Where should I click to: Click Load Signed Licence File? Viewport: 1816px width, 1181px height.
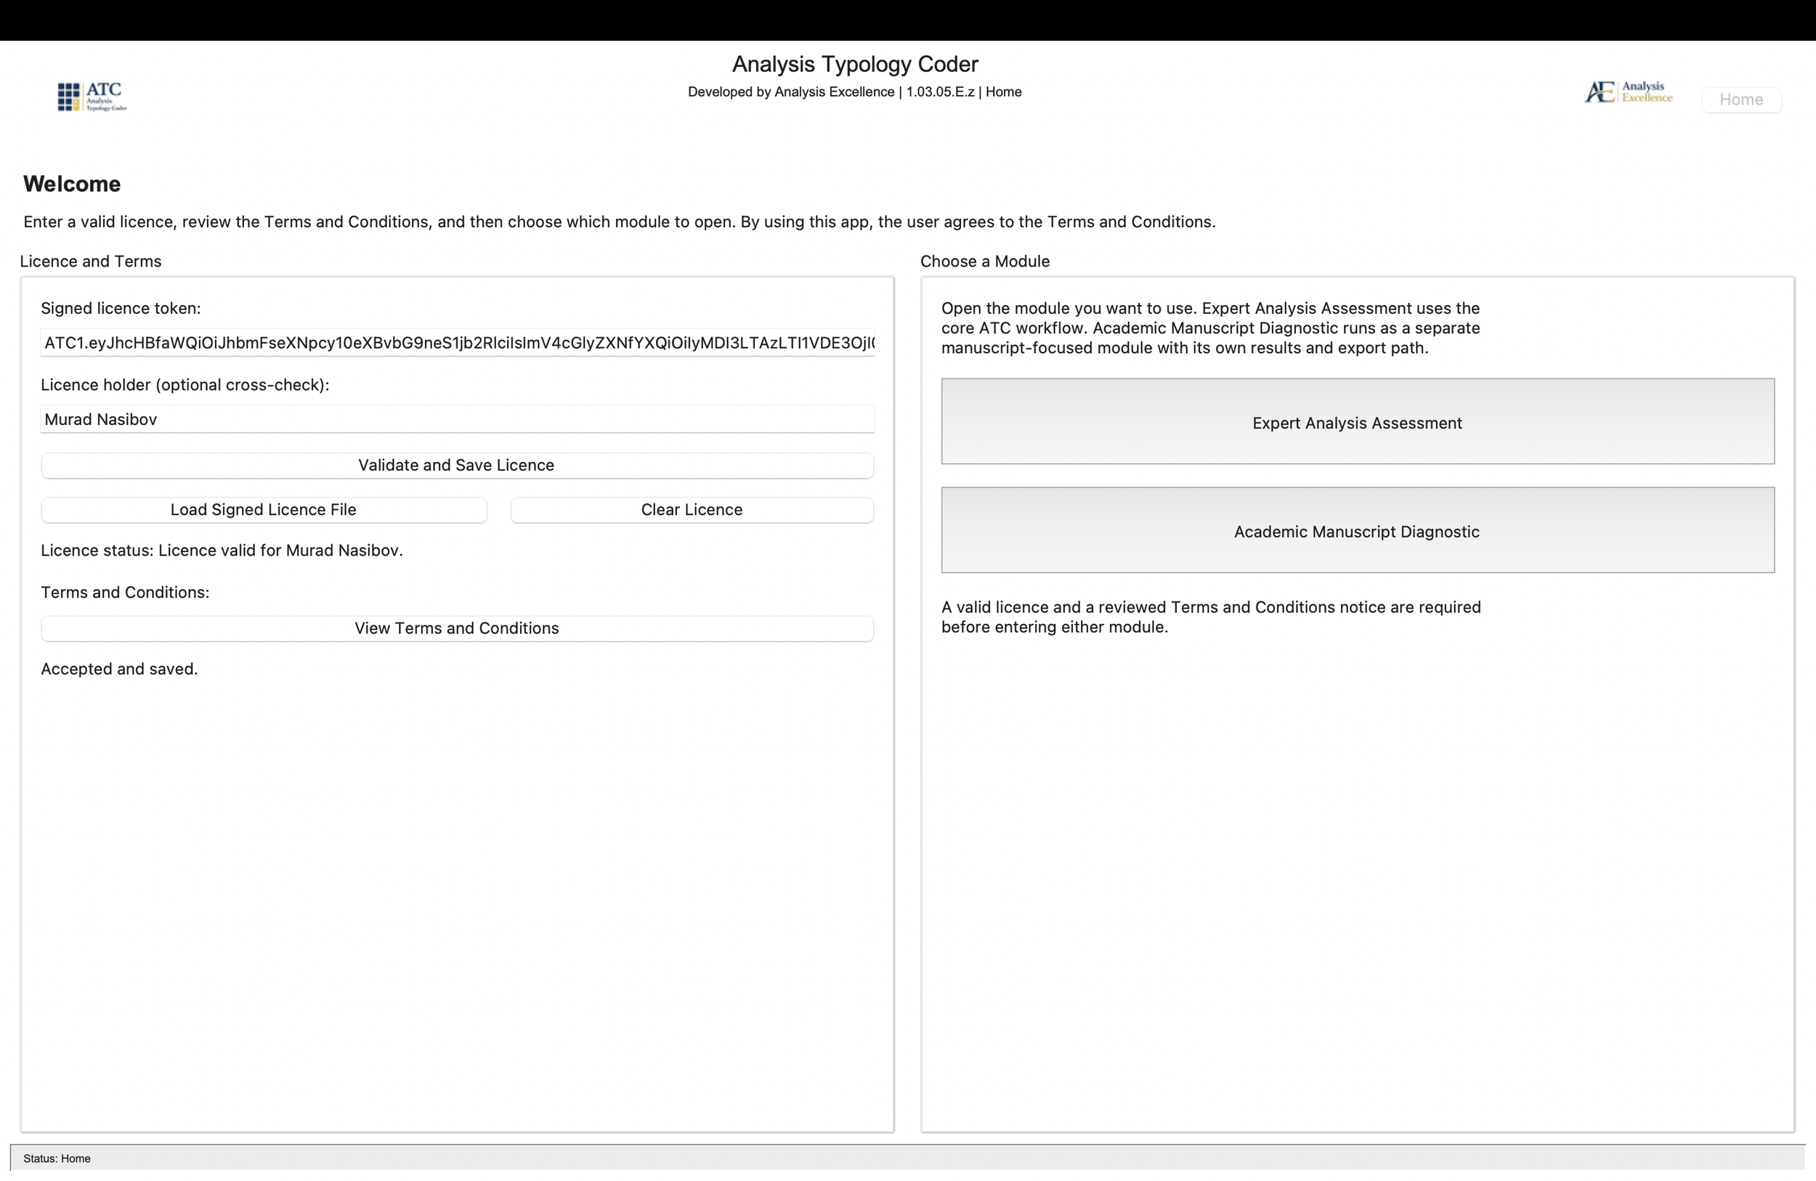point(263,510)
